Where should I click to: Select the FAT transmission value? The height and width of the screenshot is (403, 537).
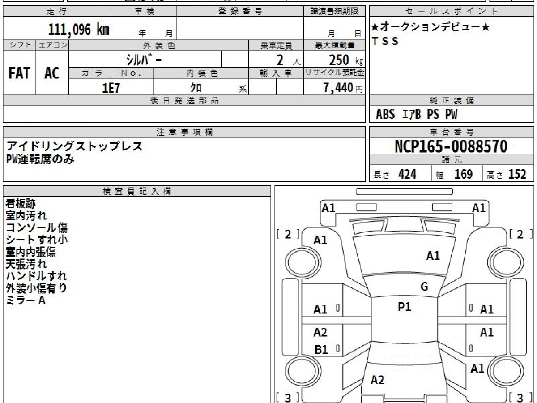click(19, 73)
